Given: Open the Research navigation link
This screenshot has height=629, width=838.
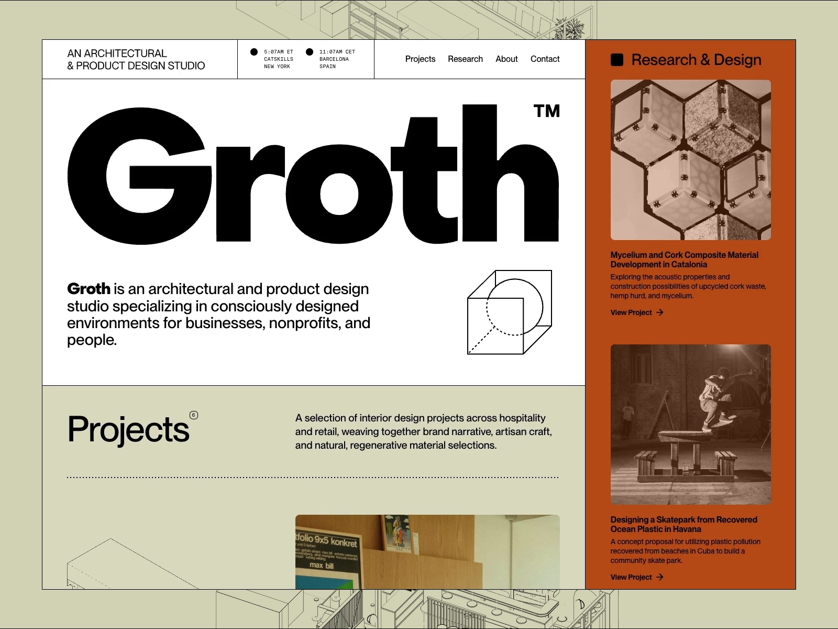Looking at the screenshot, I should pos(465,59).
